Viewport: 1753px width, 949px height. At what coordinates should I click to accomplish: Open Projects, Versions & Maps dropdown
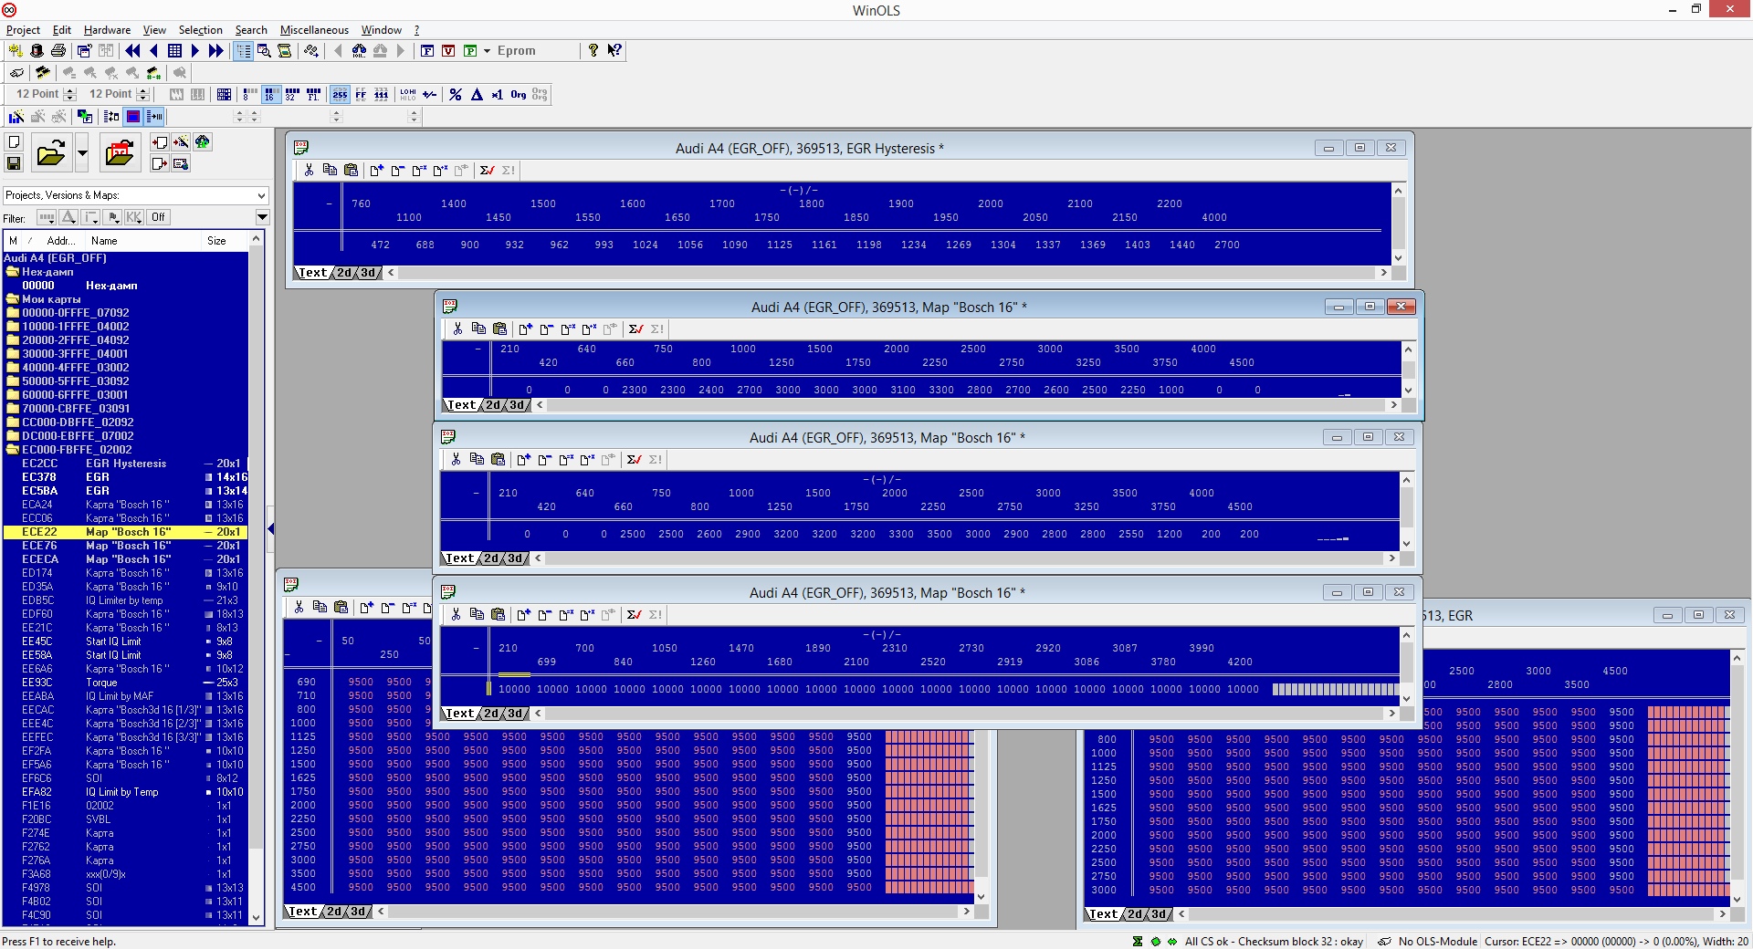pos(261,195)
